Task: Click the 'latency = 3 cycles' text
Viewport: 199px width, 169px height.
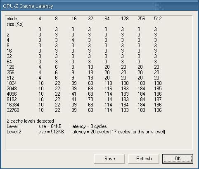Action: [x=89, y=126]
